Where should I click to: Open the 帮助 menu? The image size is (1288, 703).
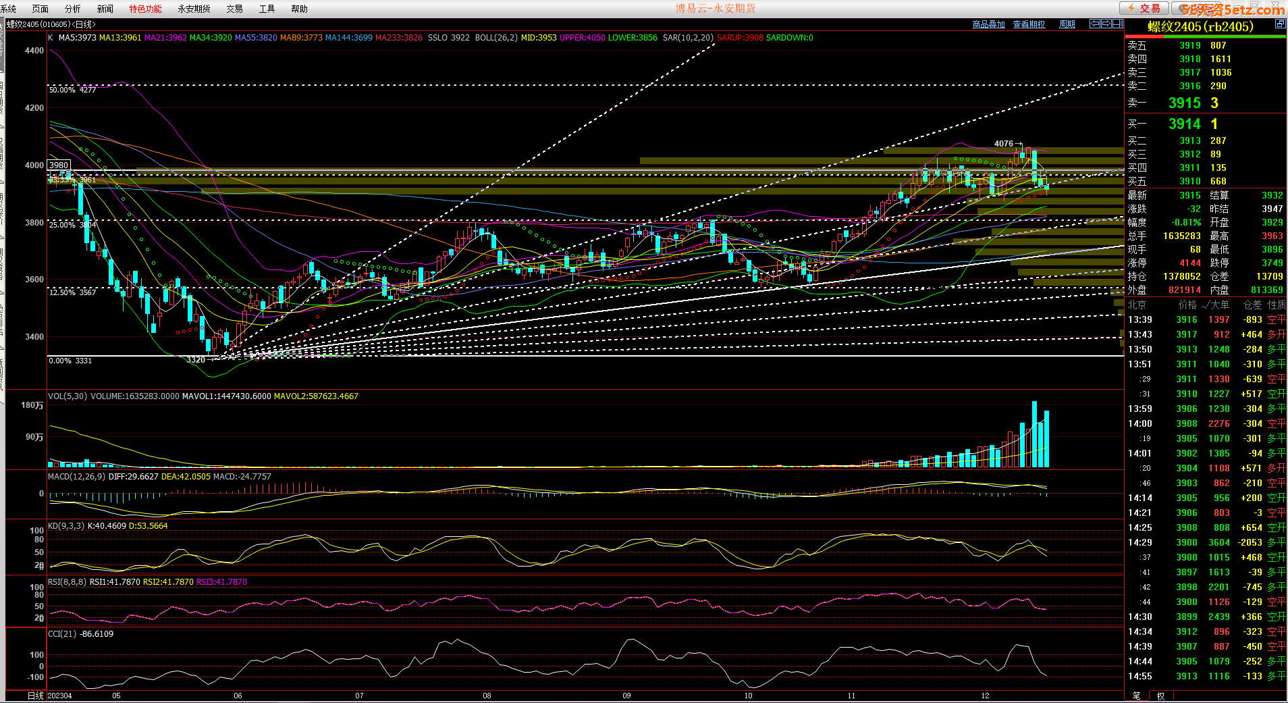(300, 9)
